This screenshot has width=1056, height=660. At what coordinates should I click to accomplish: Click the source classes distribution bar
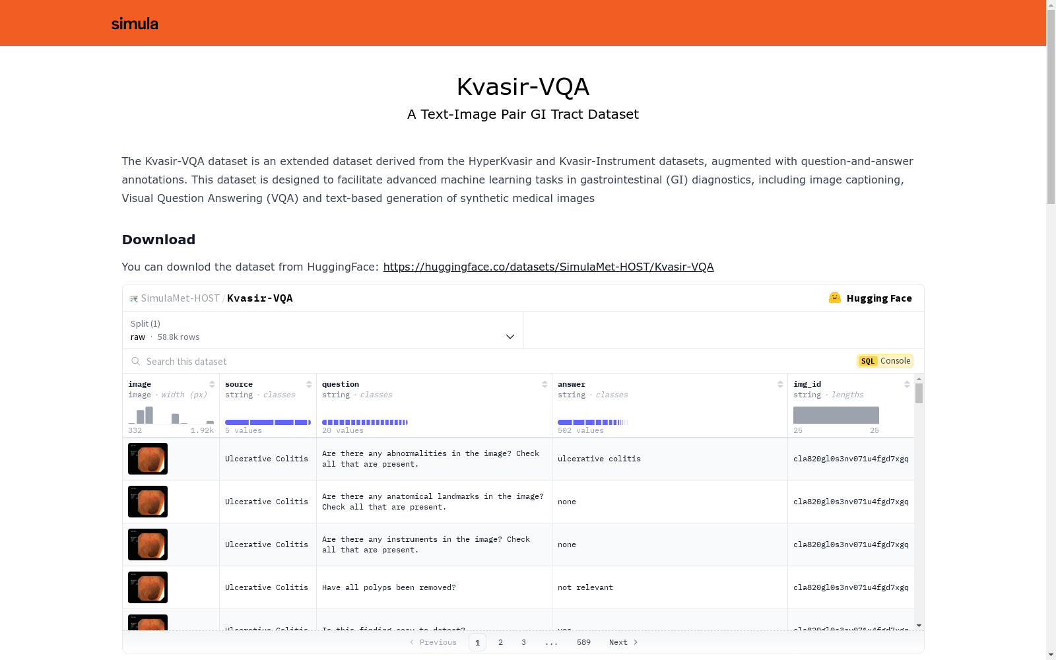[x=268, y=422]
